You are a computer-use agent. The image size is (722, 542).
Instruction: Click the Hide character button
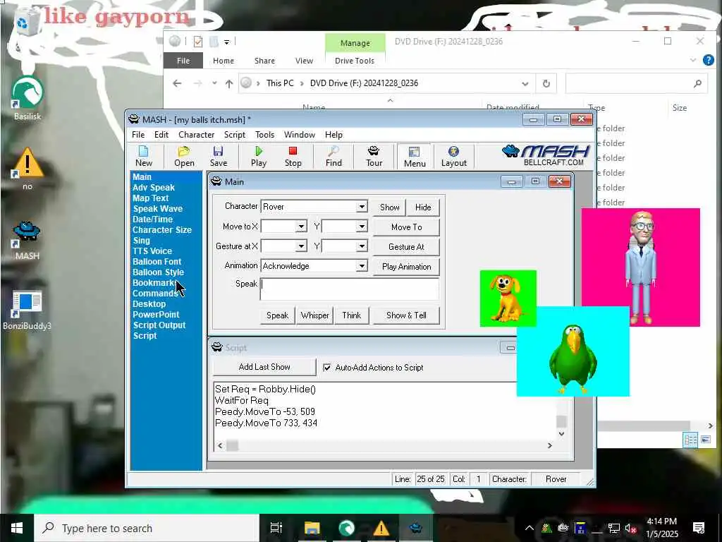coord(423,207)
